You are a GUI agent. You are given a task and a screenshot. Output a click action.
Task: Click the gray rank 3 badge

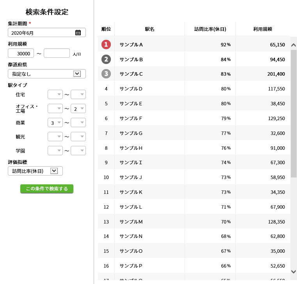106,74
